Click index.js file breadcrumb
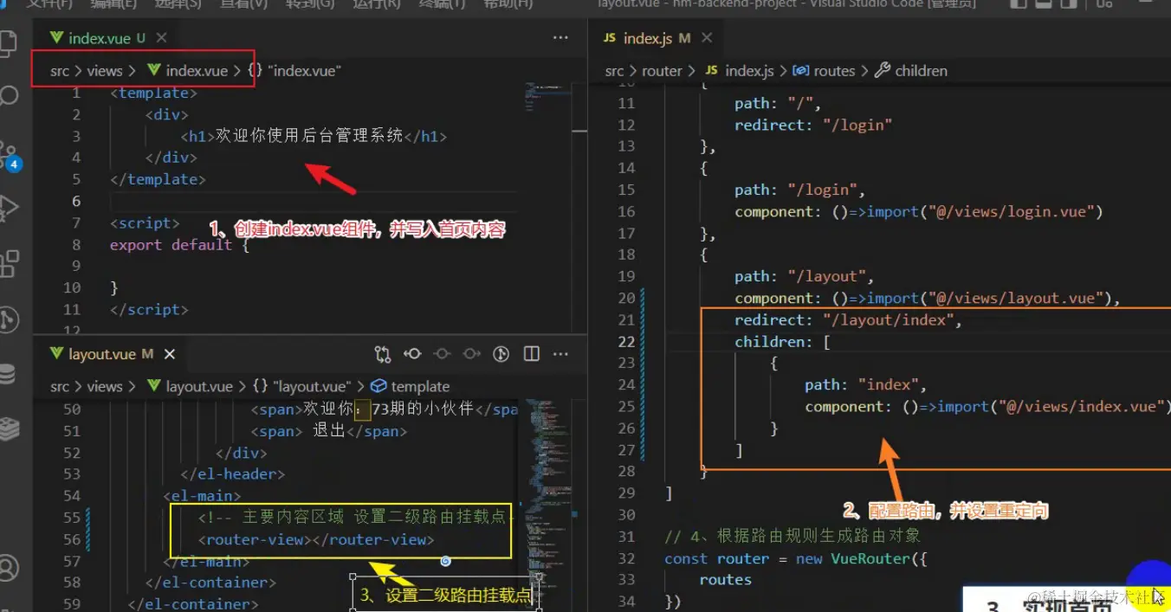This screenshot has height=612, width=1171. [739, 71]
